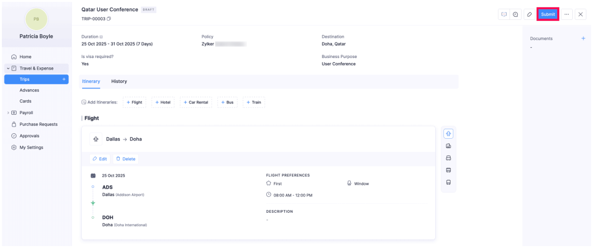Open the comments speech bubble icon
This screenshot has height=249, width=593.
click(504, 14)
